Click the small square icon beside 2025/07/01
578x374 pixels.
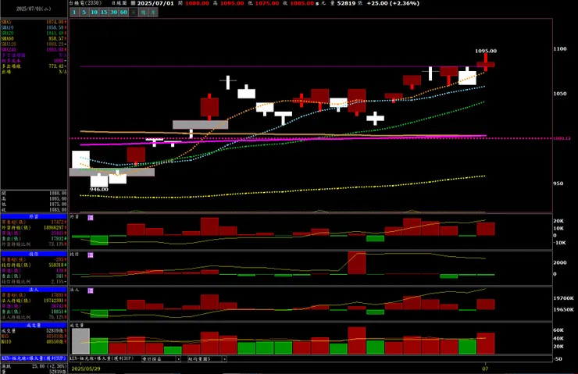pyautogui.click(x=133, y=3)
